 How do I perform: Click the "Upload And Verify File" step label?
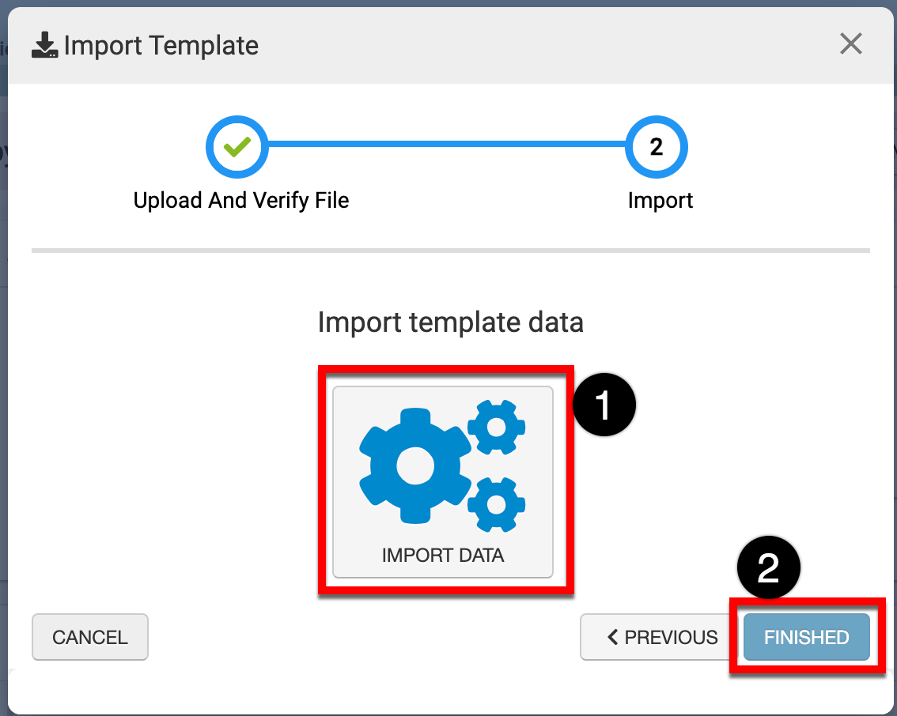(241, 200)
